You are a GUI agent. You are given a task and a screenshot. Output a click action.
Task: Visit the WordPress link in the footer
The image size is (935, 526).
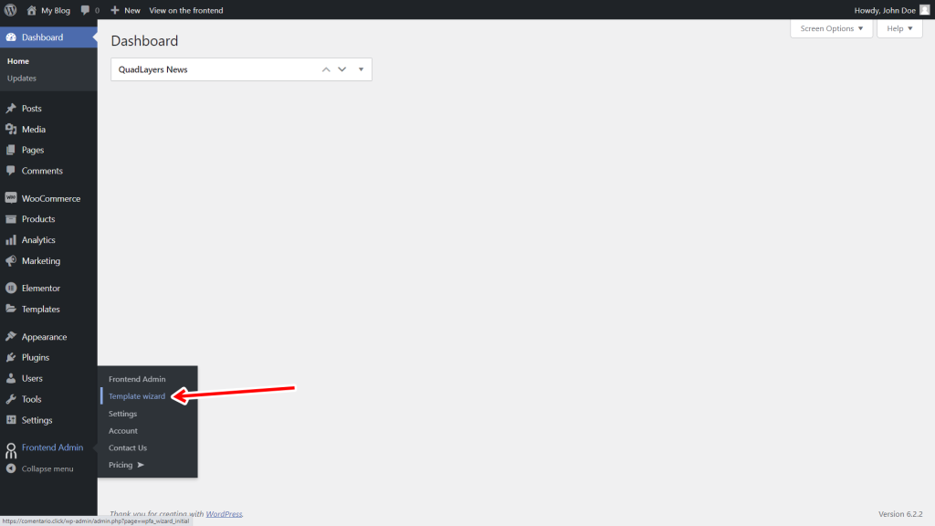[x=224, y=513]
